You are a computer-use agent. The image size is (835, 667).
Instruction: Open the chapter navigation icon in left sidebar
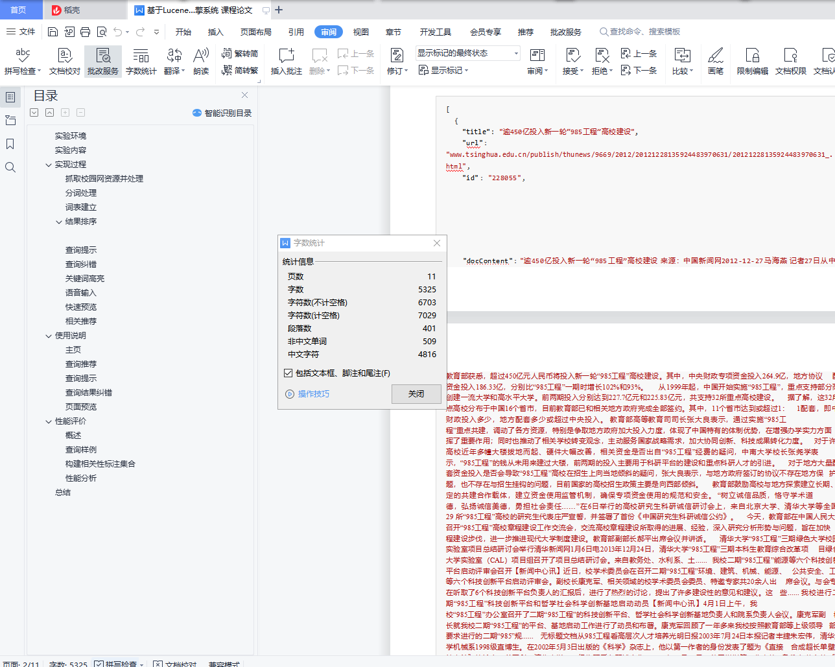tap(10, 121)
